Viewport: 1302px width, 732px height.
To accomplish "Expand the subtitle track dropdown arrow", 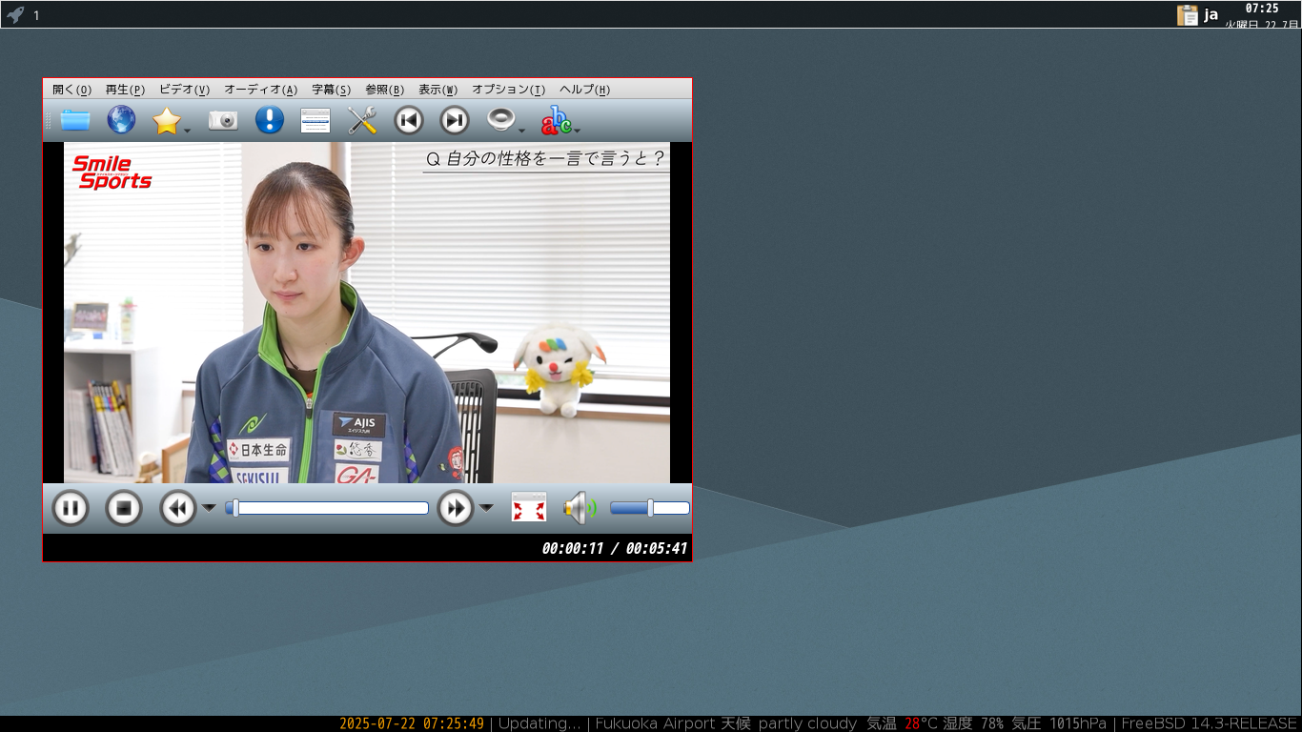I will pyautogui.click(x=578, y=131).
